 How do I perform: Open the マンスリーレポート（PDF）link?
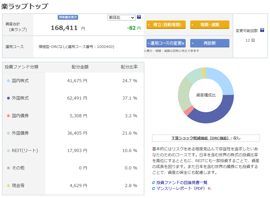(181, 189)
